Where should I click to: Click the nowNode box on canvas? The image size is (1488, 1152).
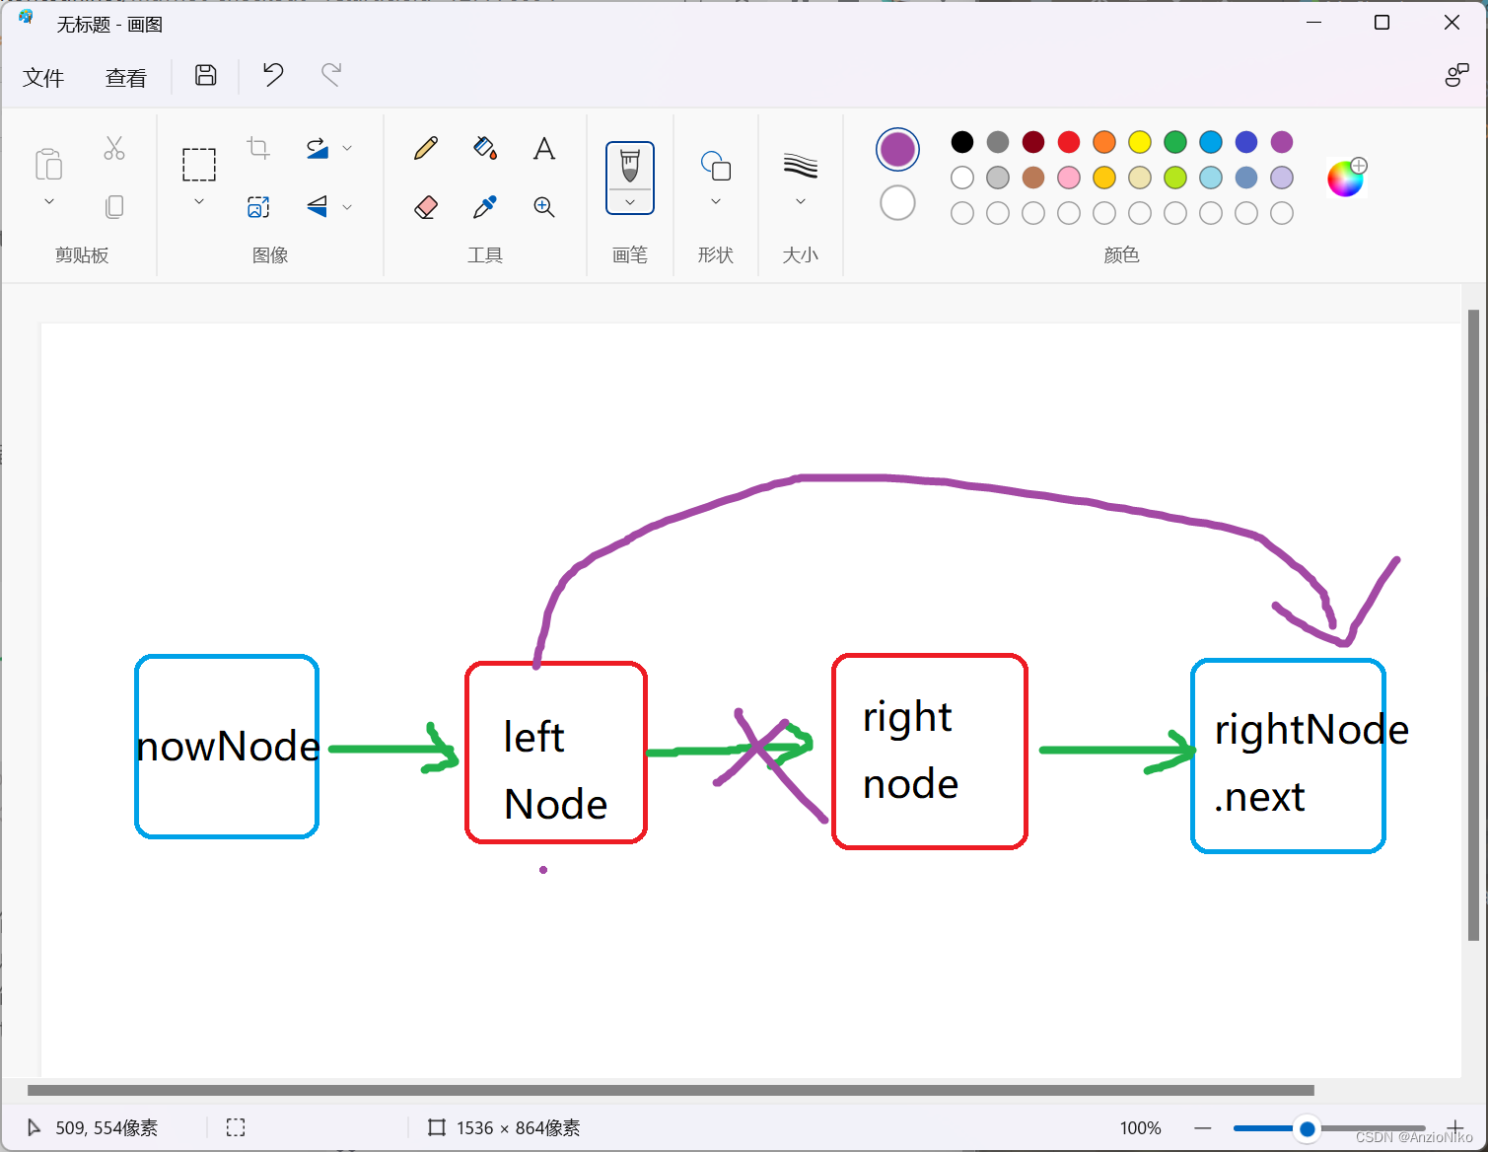click(227, 747)
